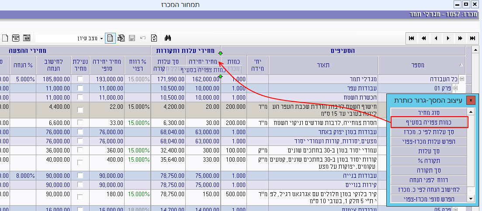Jump to the last record
This screenshot has width=482, height=211.
(x=472, y=38)
